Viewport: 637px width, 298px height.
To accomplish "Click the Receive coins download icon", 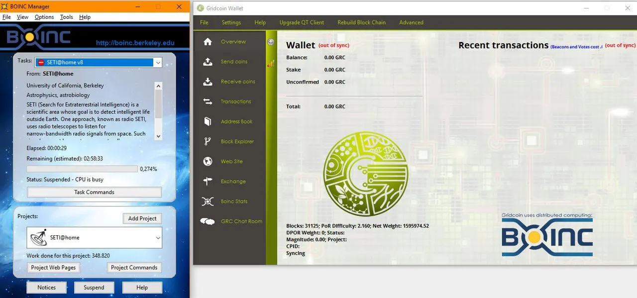I will click(208, 82).
